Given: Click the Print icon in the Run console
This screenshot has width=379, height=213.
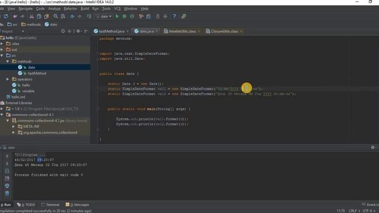Looking at the screenshot, I should pos(7,186).
